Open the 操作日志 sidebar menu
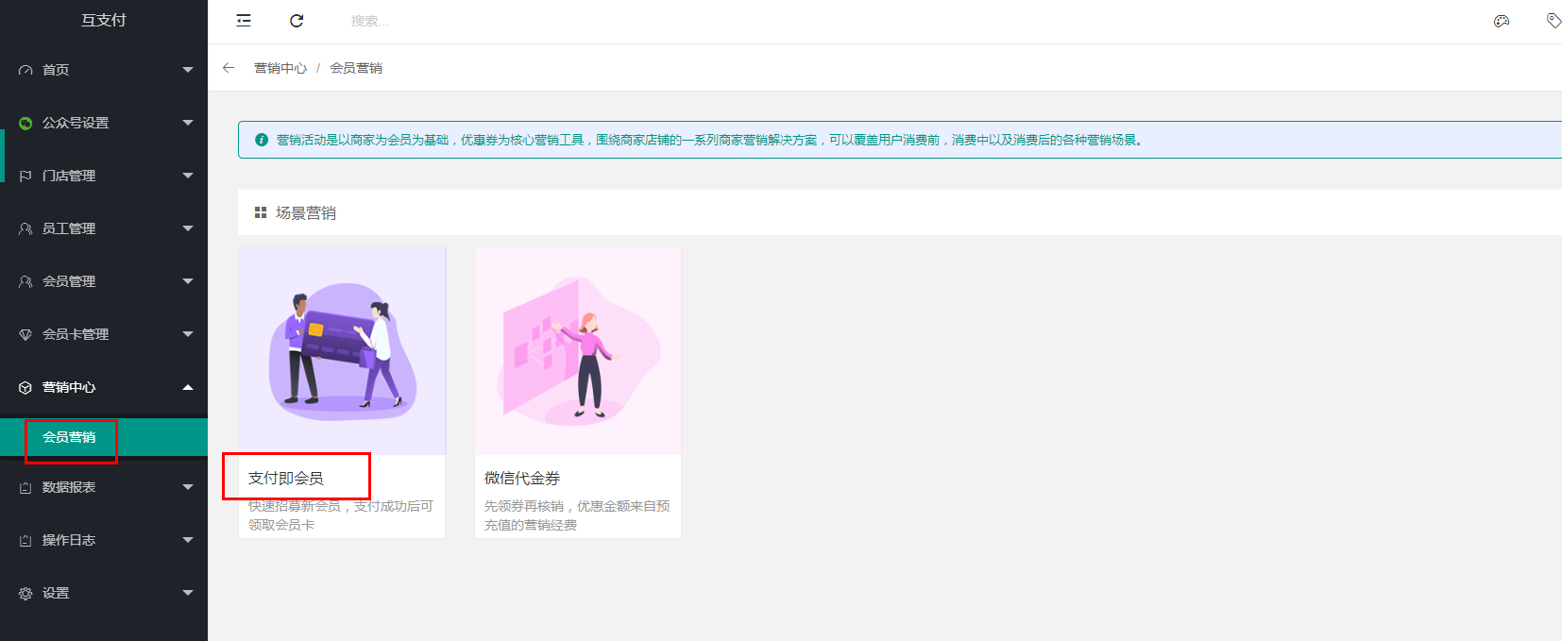Screen dimensions: 1562x641 pyautogui.click(x=104, y=540)
